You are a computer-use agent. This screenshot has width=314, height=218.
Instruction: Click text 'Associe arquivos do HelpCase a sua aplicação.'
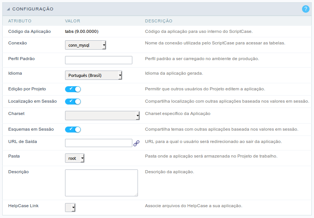[x=194, y=206]
